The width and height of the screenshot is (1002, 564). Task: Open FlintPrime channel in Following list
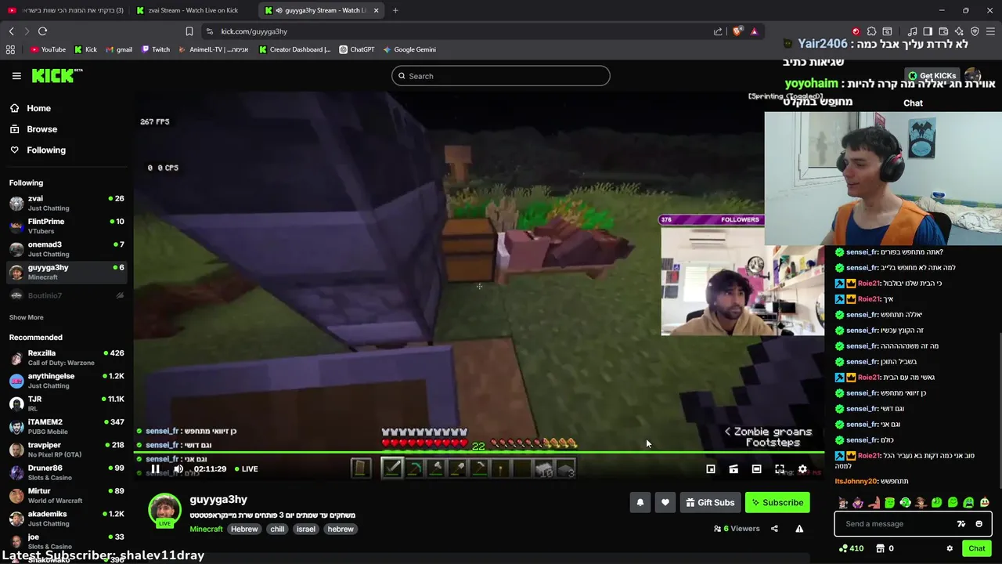pyautogui.click(x=67, y=226)
